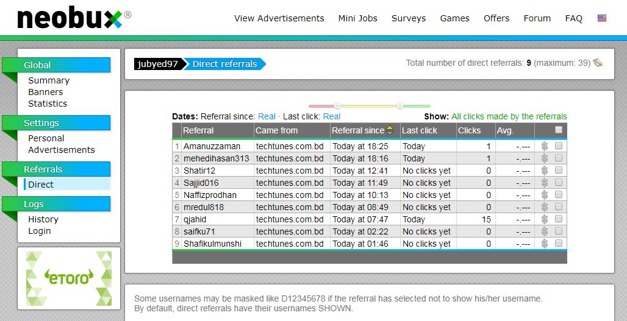
Task: Open View Advertisements menu
Action: coord(279,18)
